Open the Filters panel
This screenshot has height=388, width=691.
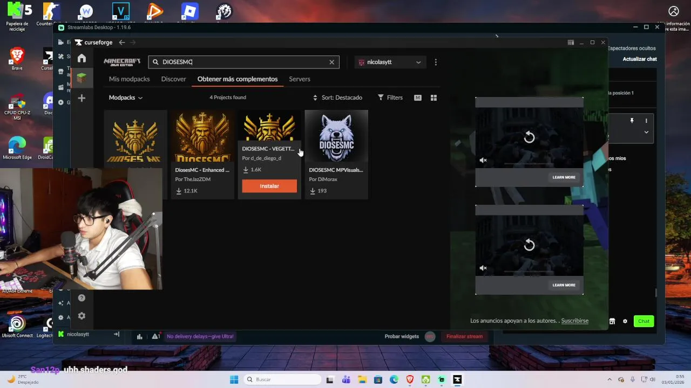coord(390,98)
